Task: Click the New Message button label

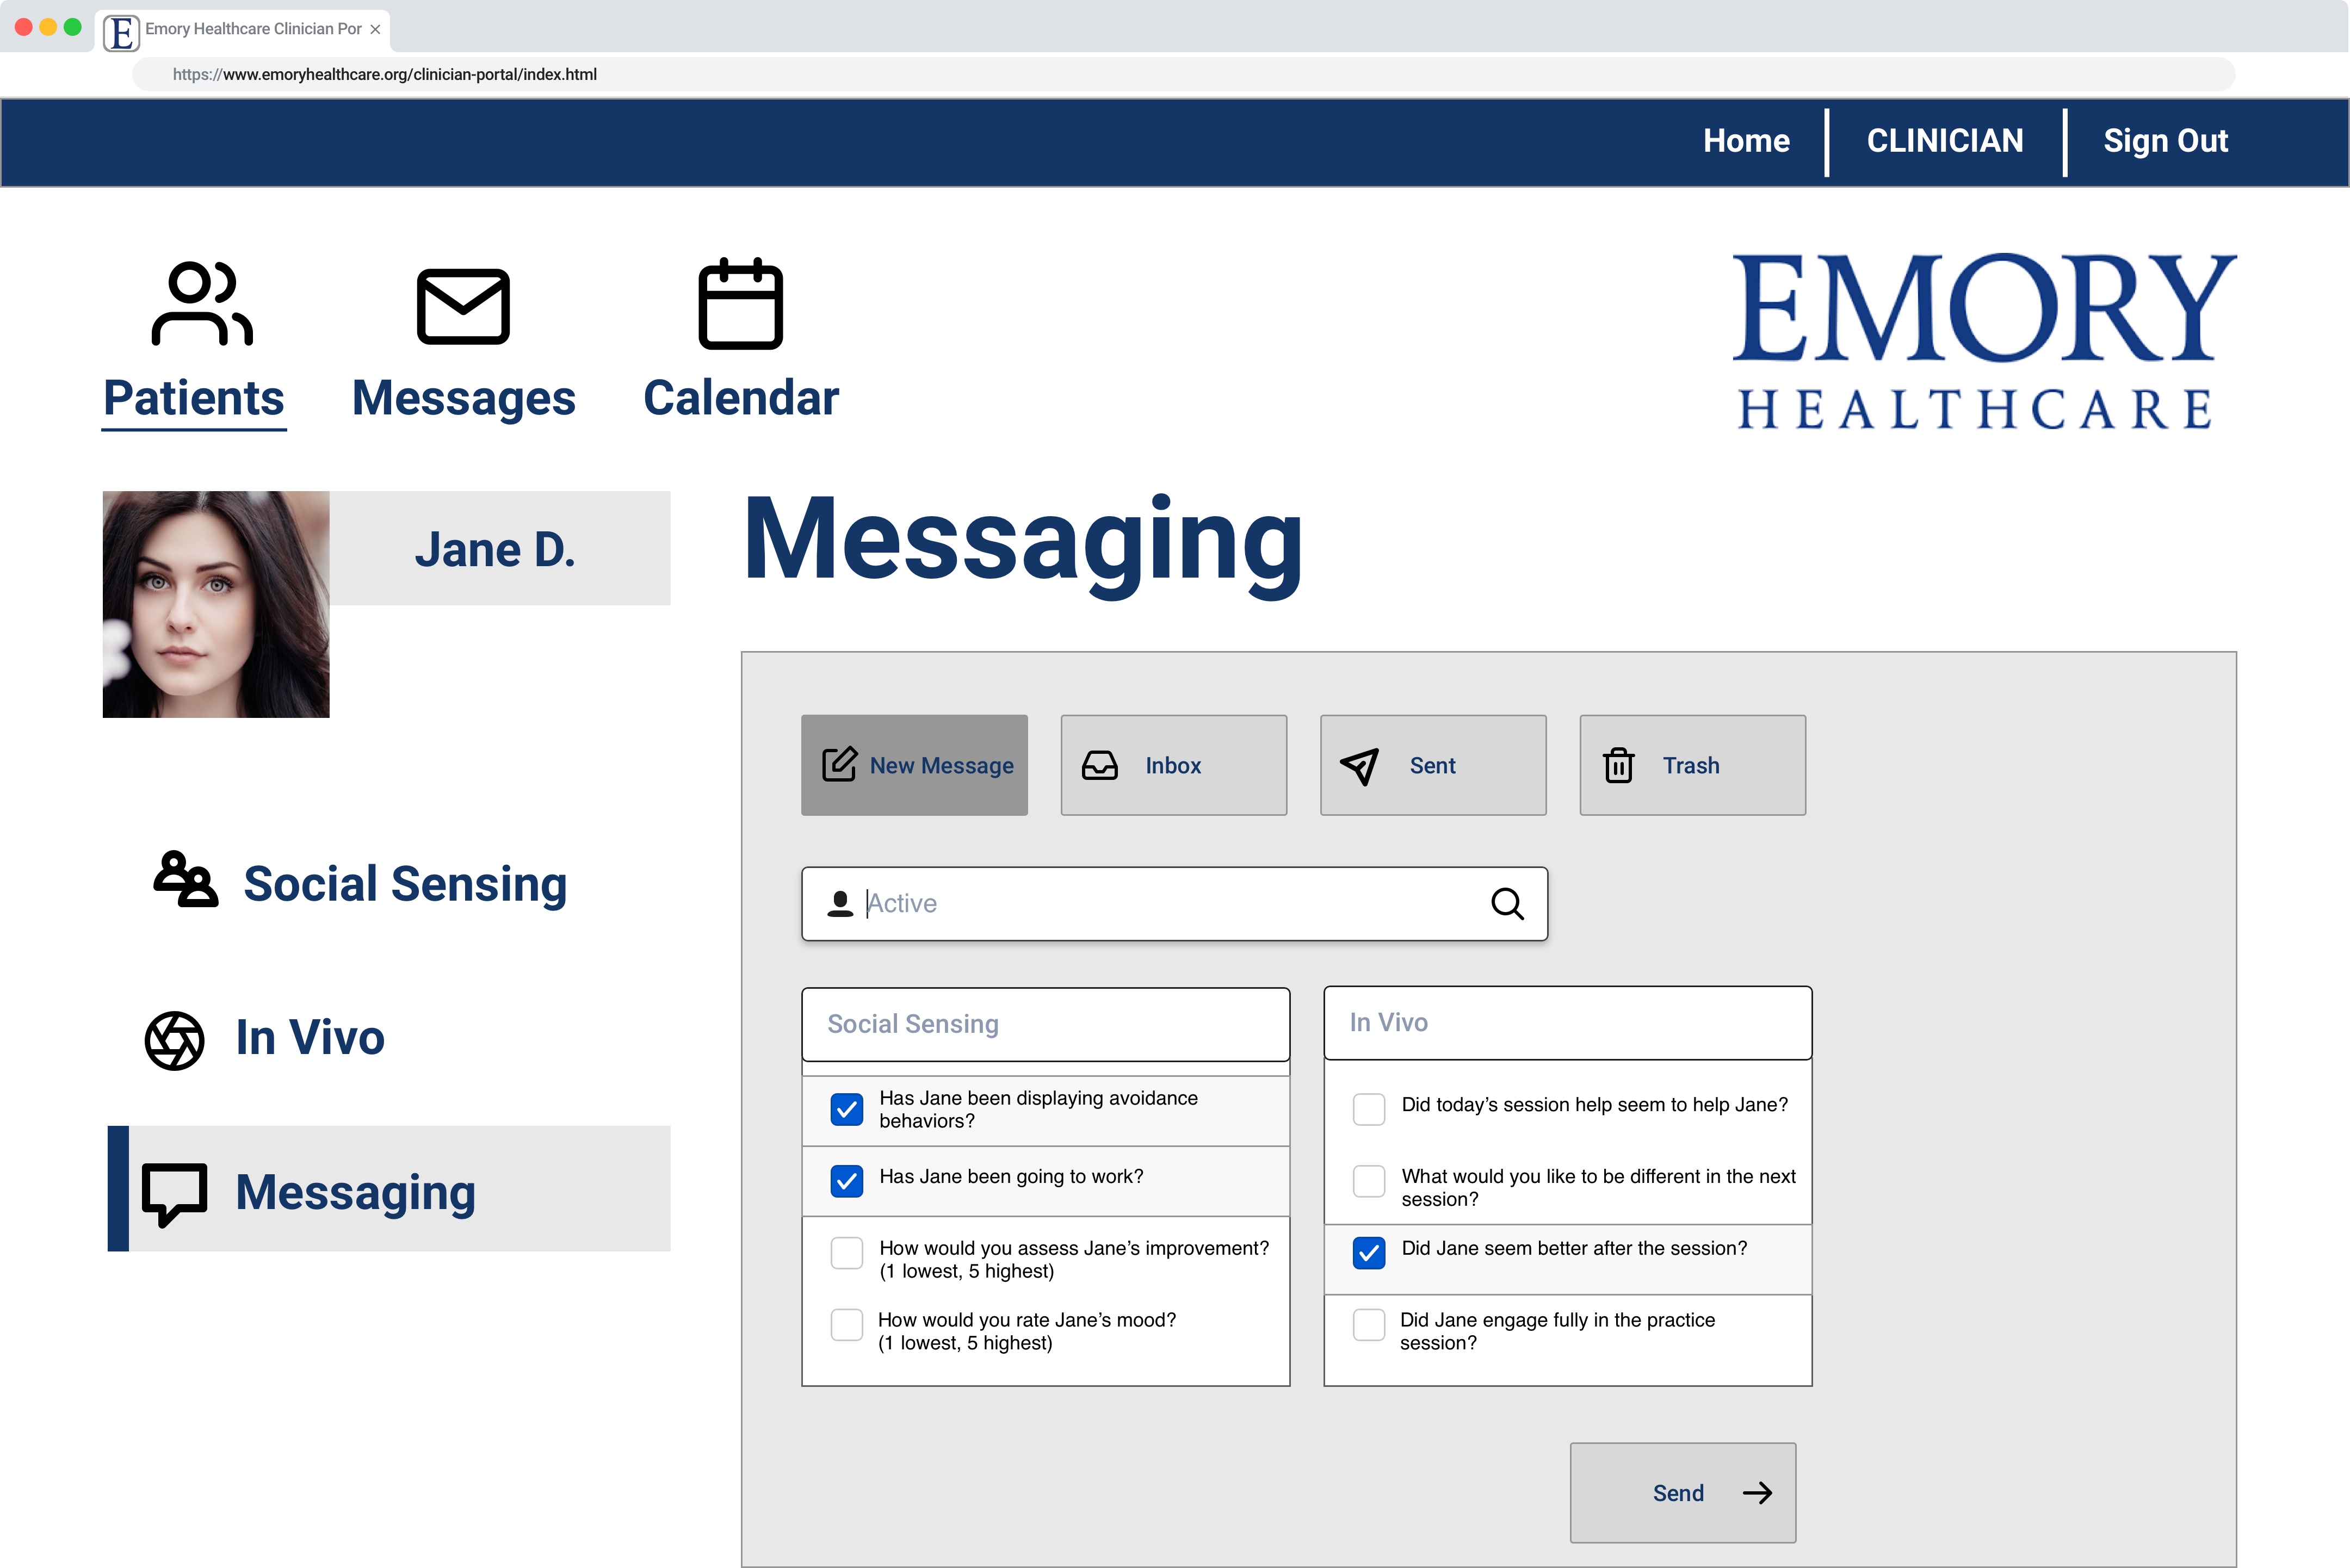Action: [x=941, y=766]
